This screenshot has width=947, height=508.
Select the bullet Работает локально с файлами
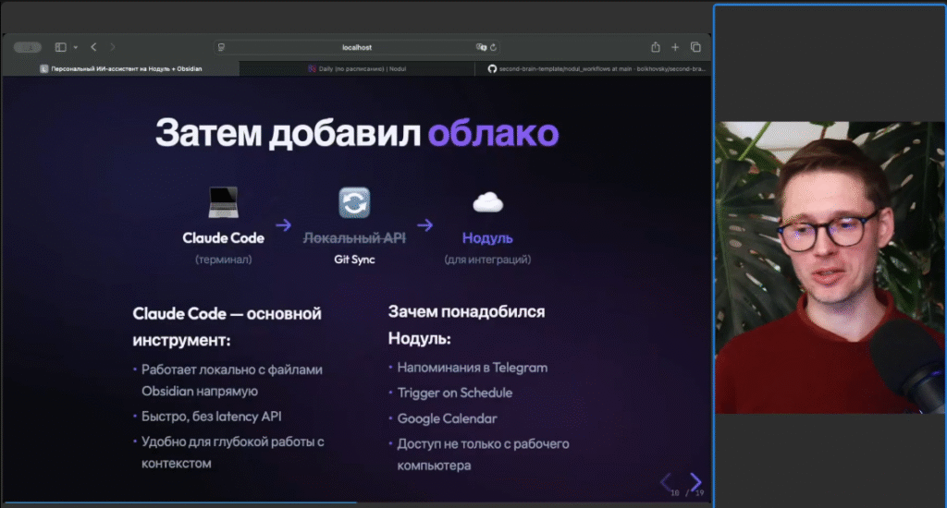point(232,381)
